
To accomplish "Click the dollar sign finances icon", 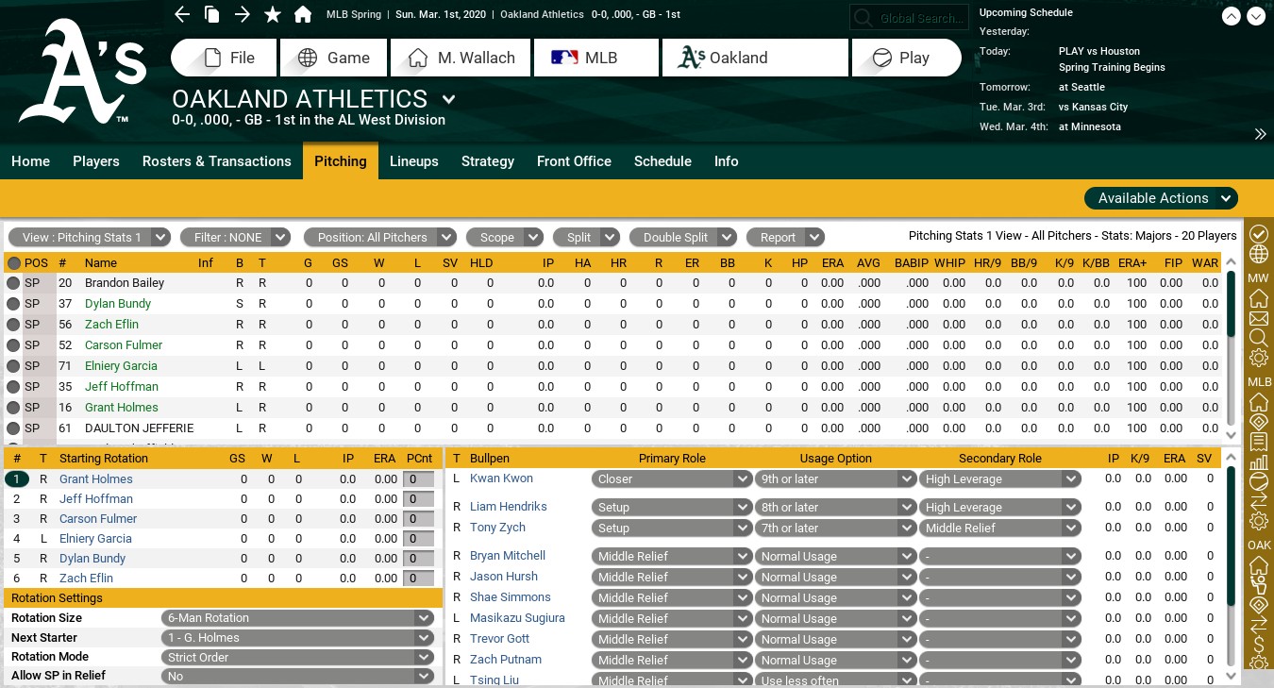I will click(1258, 646).
